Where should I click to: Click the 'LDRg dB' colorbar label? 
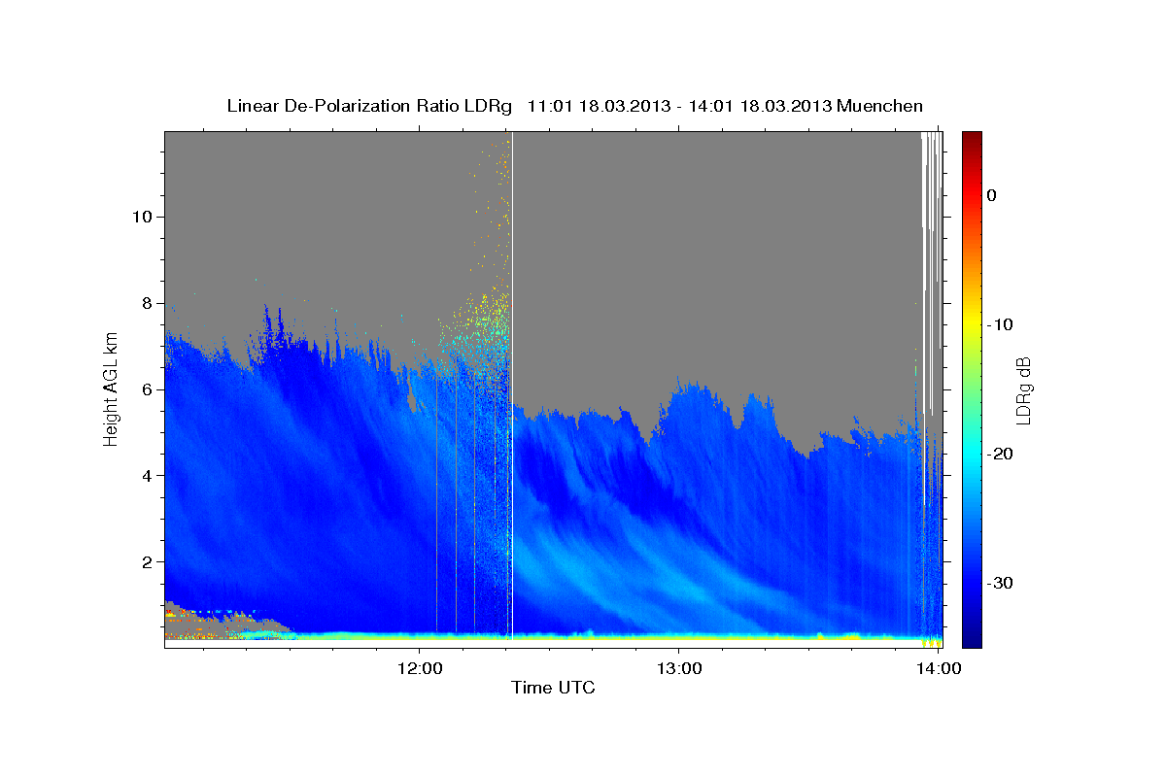(1023, 389)
